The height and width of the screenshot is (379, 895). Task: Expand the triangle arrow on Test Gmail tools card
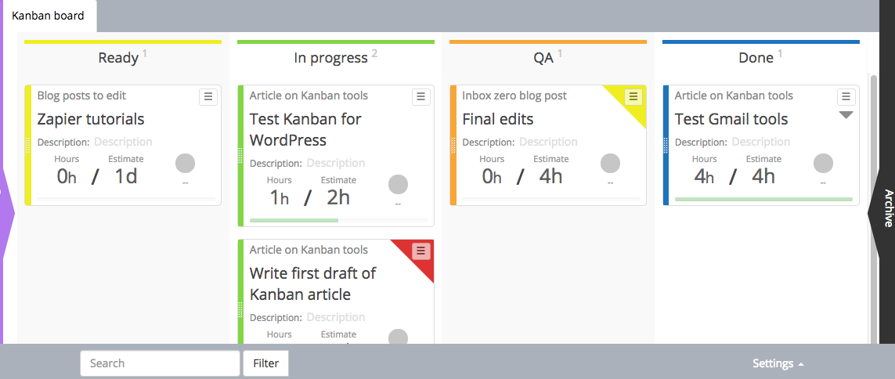(846, 115)
